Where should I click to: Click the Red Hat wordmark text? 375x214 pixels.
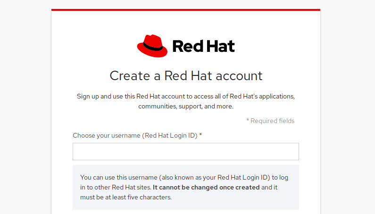(x=203, y=46)
